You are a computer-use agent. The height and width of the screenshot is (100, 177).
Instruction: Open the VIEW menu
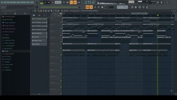(x=18, y=2)
